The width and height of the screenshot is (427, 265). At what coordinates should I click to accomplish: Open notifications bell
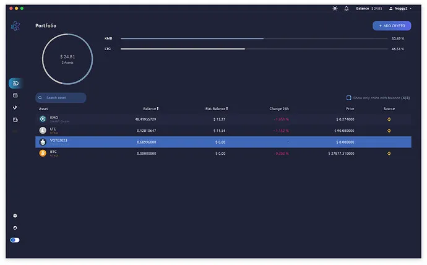coord(347,9)
